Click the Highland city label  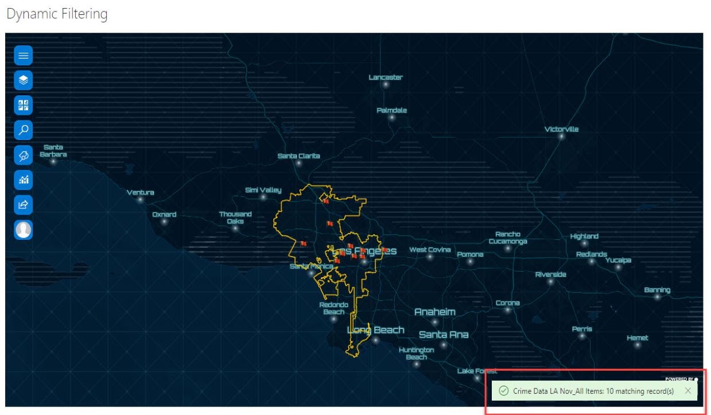pyautogui.click(x=584, y=236)
